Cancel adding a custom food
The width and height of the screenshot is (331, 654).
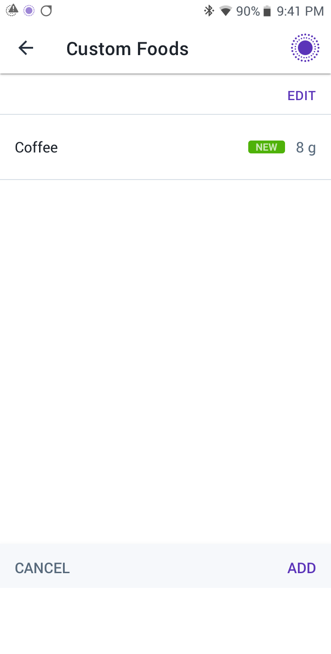pos(42,568)
